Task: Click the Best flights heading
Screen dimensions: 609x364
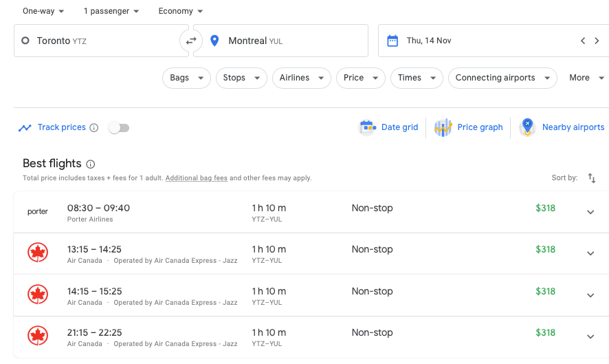Action: [52, 163]
